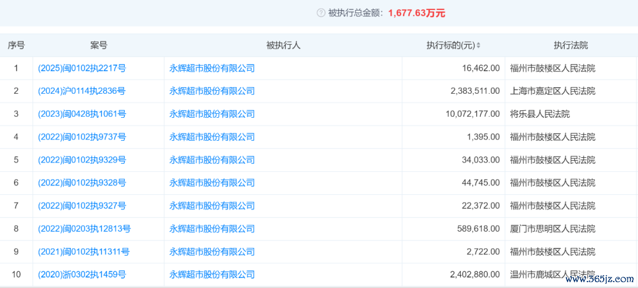The height and width of the screenshot is (288, 638).
Task: Sort by 执行标的(元) column arrows
Action: click(479, 45)
